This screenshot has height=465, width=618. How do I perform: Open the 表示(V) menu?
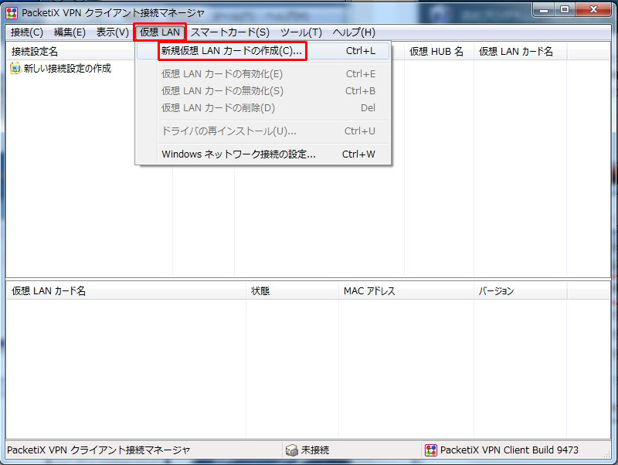tap(112, 32)
